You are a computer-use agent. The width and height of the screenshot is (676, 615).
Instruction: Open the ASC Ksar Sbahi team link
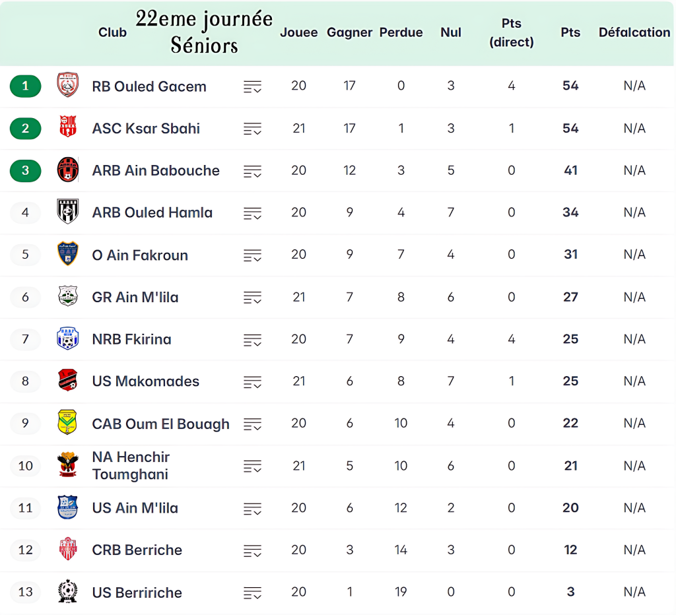(146, 128)
